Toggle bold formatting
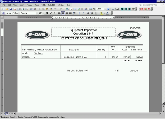Image resolution: width=165 pixels, height=119 pixels. point(47,13)
